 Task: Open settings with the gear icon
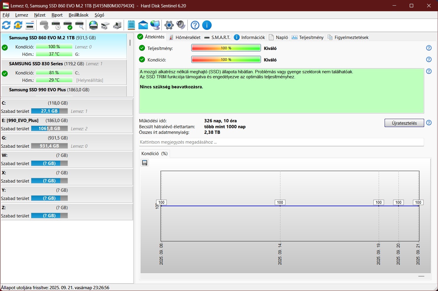pyautogui.click(x=169, y=25)
